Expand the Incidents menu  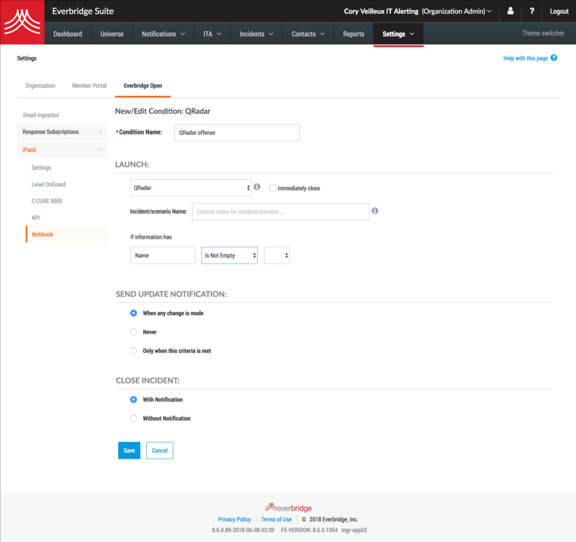[256, 34]
